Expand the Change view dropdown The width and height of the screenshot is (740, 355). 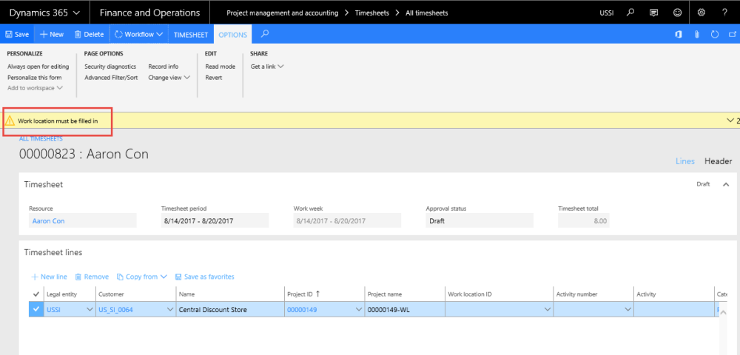(x=169, y=78)
